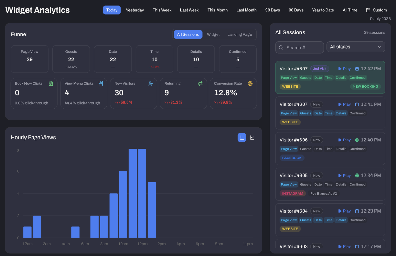397x256 pixels.
Task: Click the INSTAGRAM source tag
Action: [292, 194]
